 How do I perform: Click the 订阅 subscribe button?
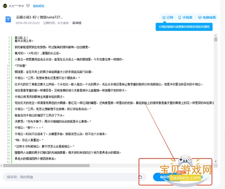pyautogui.click(x=167, y=17)
